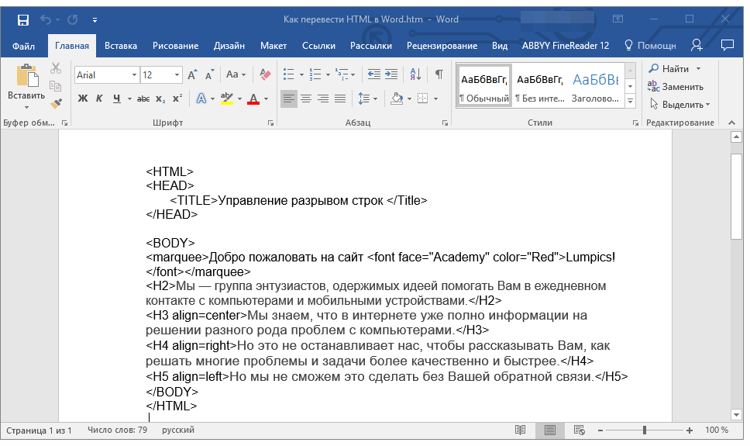
Task: Open line spacing options
Action: tap(367, 99)
